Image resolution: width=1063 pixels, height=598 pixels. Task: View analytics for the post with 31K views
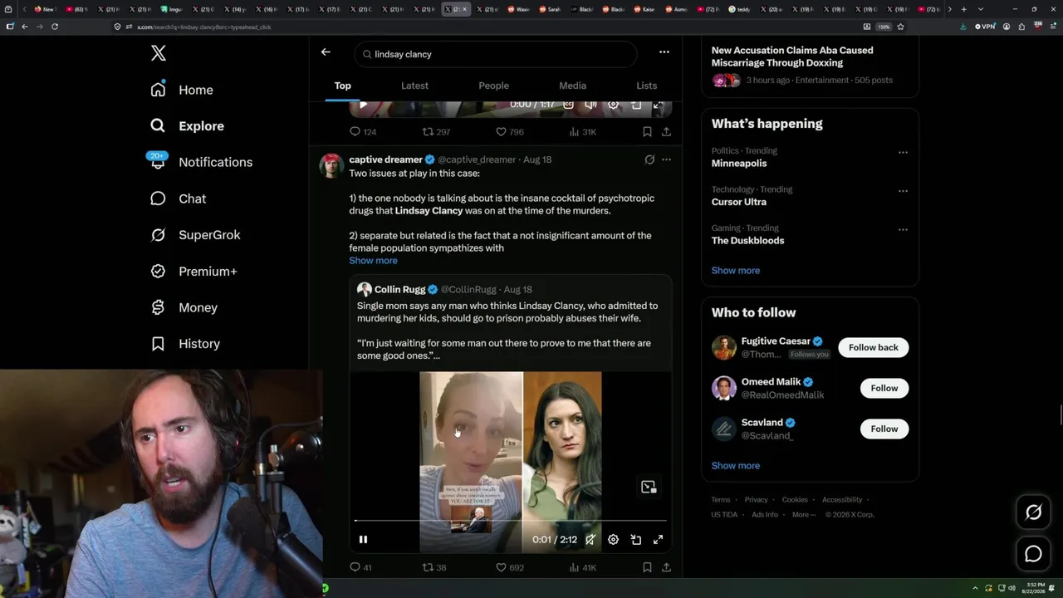point(582,132)
